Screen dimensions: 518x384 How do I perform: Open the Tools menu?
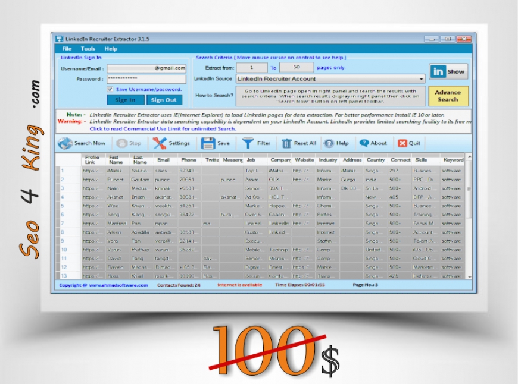coord(88,49)
